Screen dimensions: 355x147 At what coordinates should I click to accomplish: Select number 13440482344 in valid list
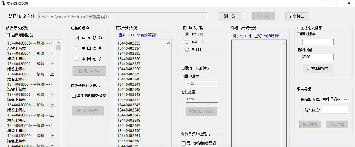pos(129,99)
